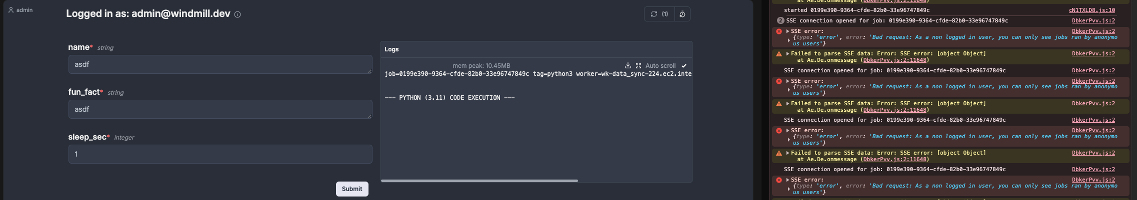The image size is (1137, 200).
Task: Click the timer reset icon button
Action: (682, 14)
